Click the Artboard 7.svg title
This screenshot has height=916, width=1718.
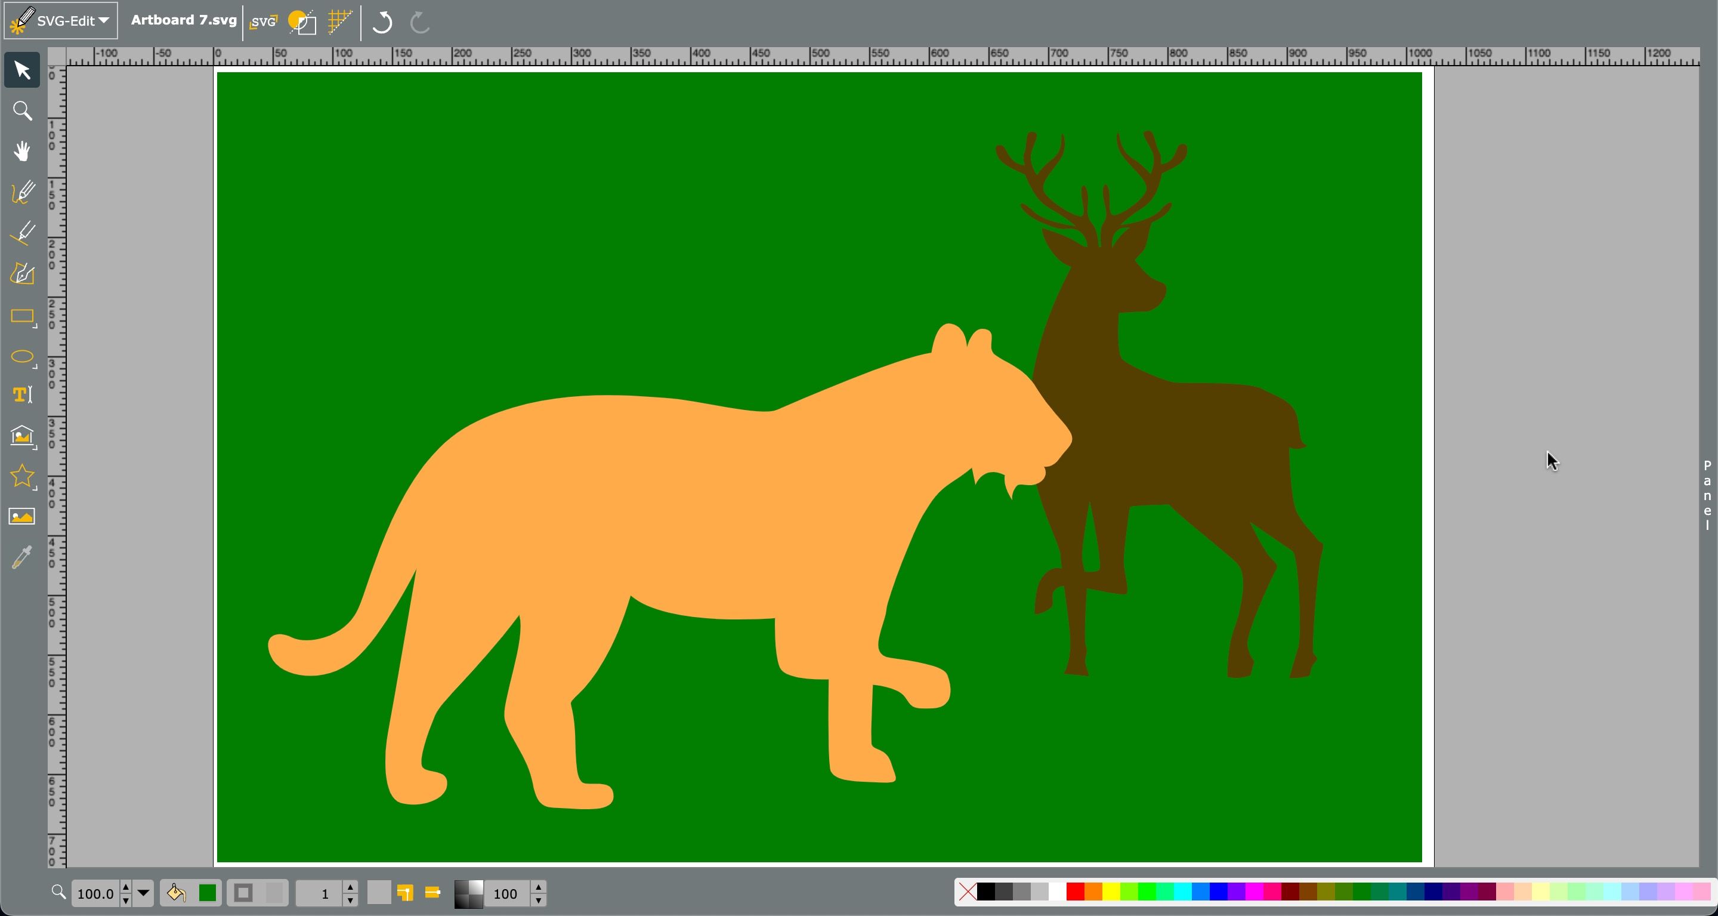[x=183, y=20]
